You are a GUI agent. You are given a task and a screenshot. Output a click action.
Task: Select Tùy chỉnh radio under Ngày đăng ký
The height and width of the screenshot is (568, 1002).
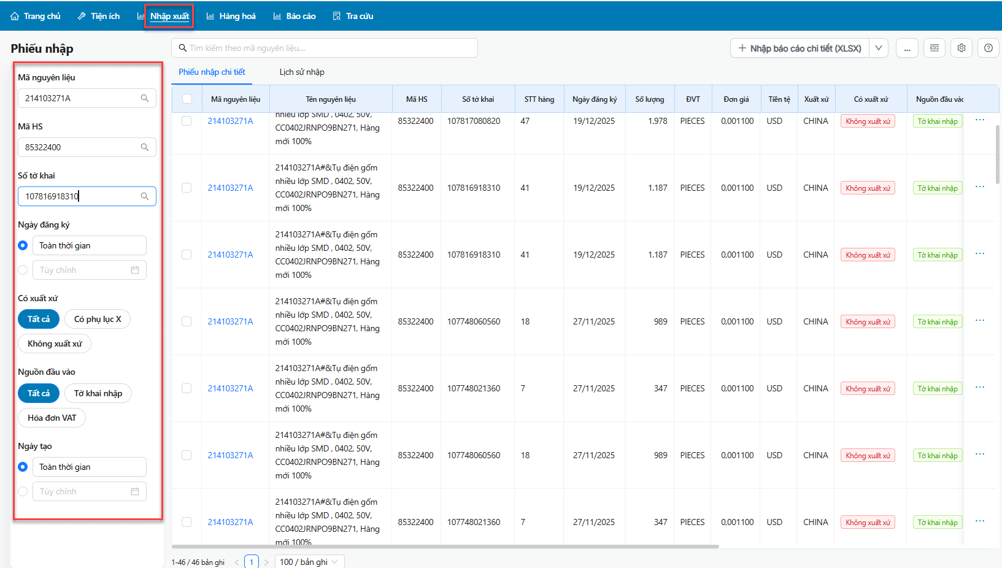point(23,270)
